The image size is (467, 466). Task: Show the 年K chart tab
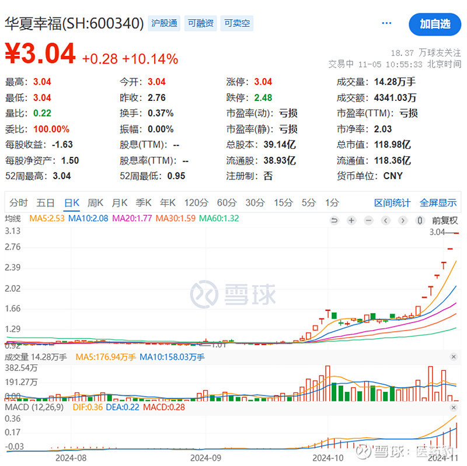coord(168,202)
